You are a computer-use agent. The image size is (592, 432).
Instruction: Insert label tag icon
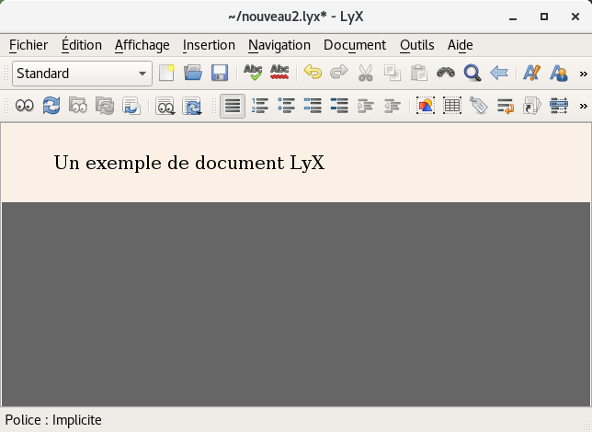tap(479, 106)
